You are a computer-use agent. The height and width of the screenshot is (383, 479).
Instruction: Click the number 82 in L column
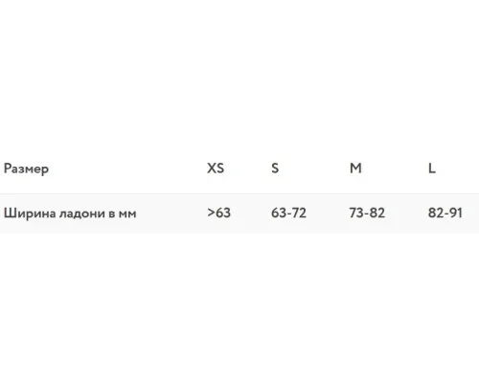[x=435, y=213]
